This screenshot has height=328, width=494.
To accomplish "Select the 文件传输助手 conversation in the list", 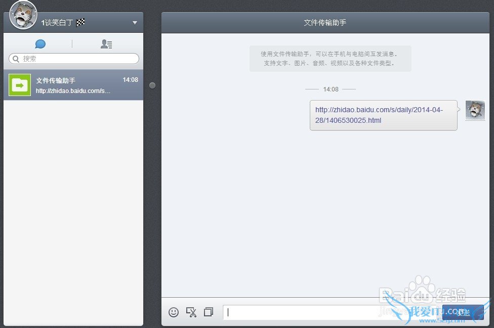I will point(73,85).
